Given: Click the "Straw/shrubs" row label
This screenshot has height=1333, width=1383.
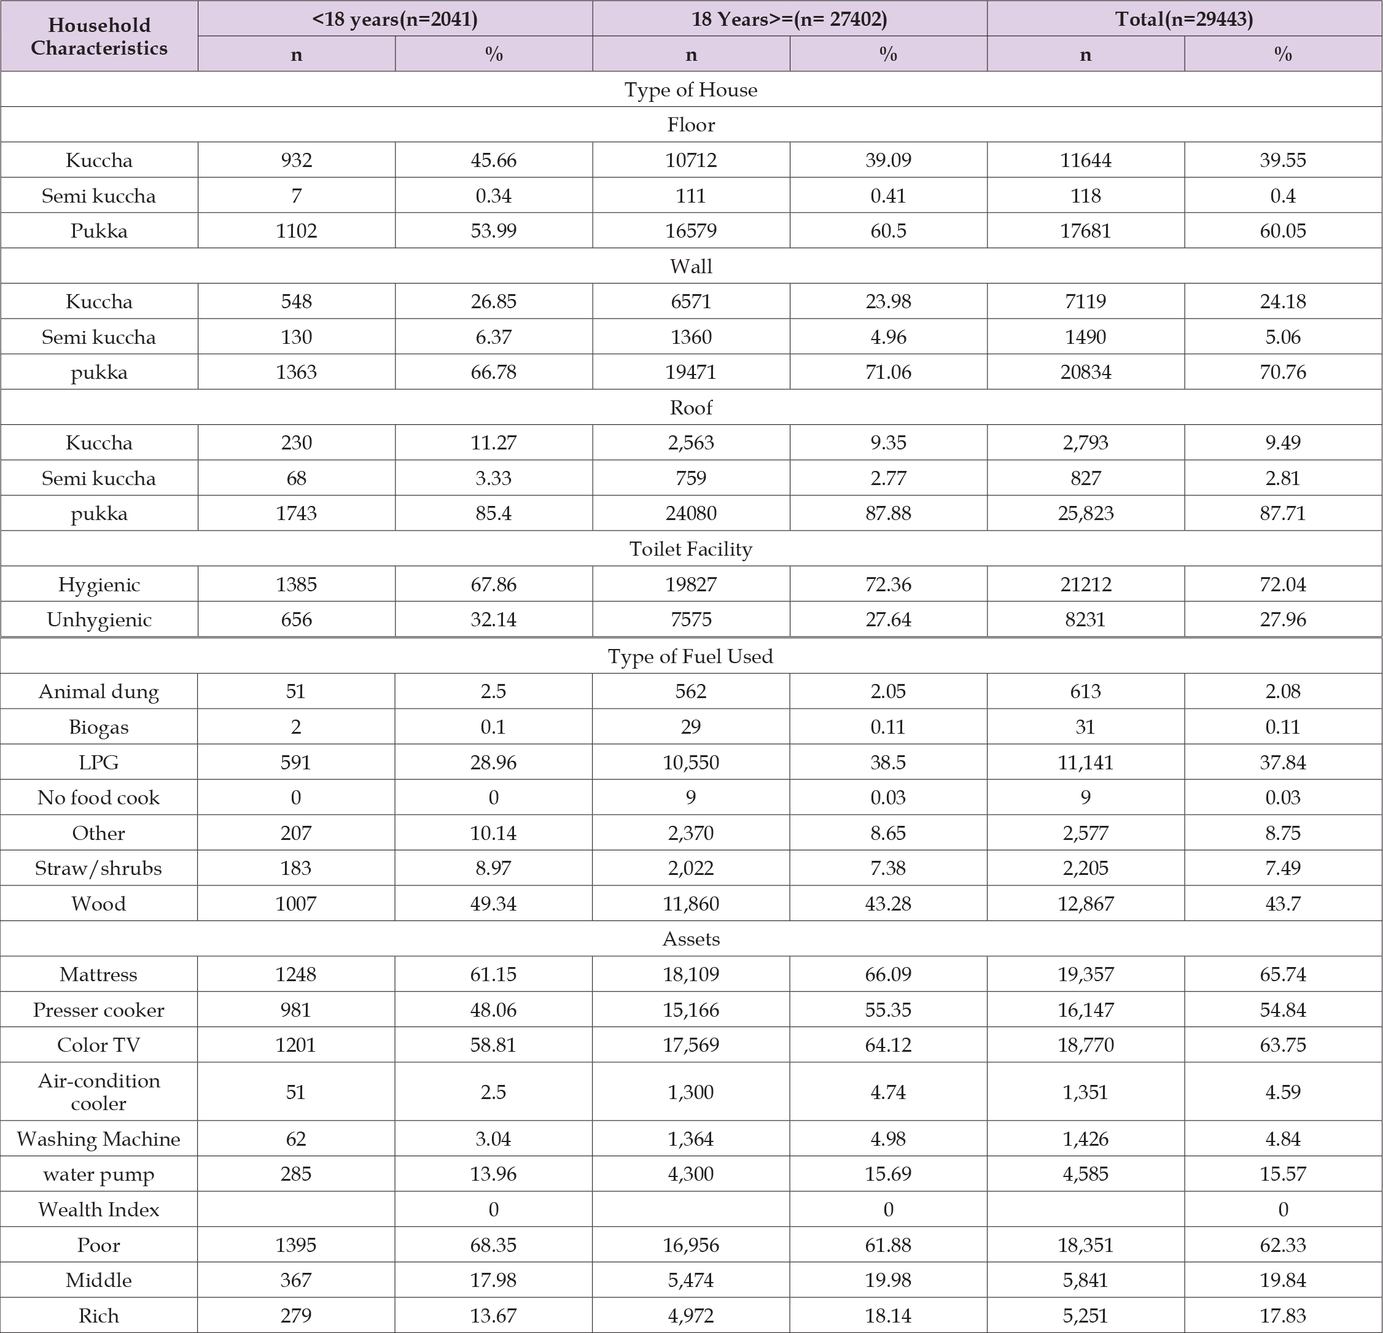Looking at the screenshot, I should [99, 868].
